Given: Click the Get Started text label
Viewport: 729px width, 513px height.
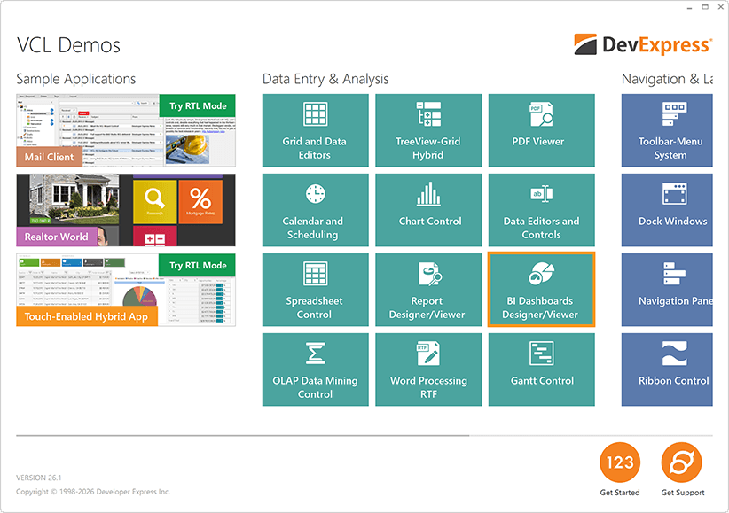Looking at the screenshot, I should tap(620, 493).
